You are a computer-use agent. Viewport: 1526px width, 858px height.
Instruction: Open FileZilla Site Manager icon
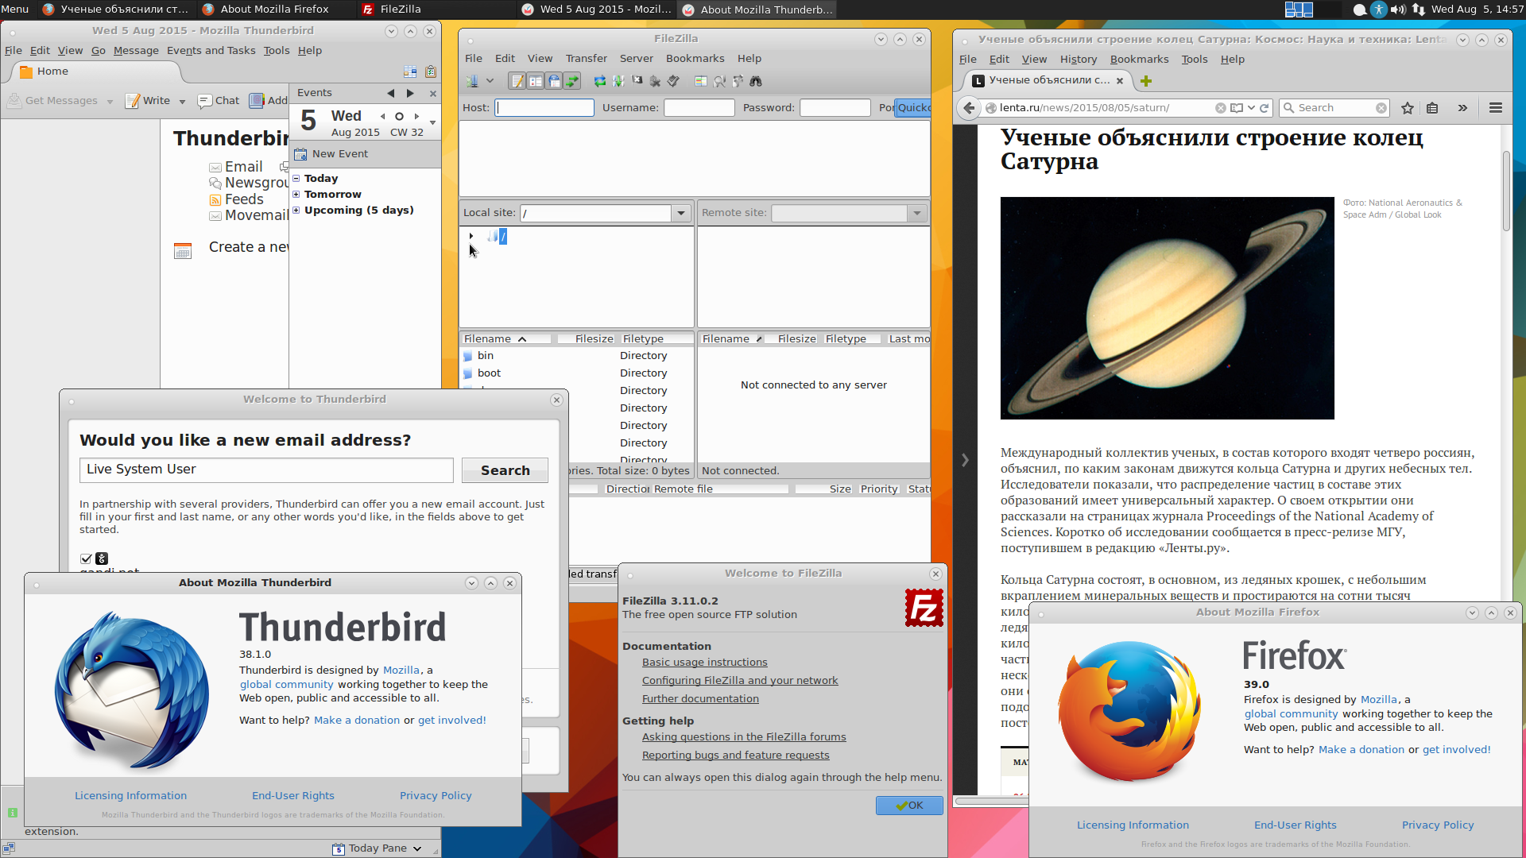pyautogui.click(x=472, y=81)
